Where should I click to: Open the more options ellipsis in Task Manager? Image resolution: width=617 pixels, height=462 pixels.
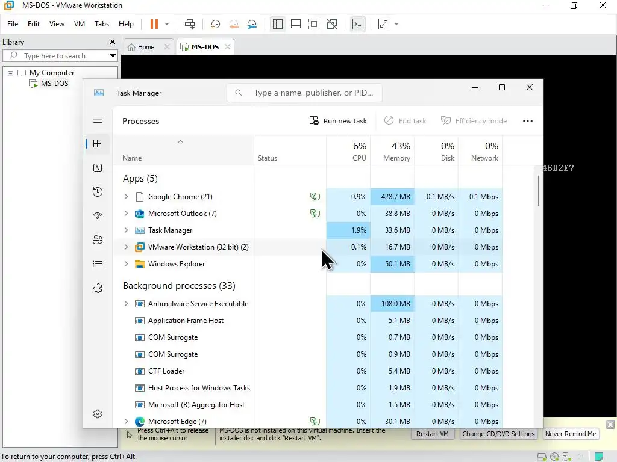point(528,120)
